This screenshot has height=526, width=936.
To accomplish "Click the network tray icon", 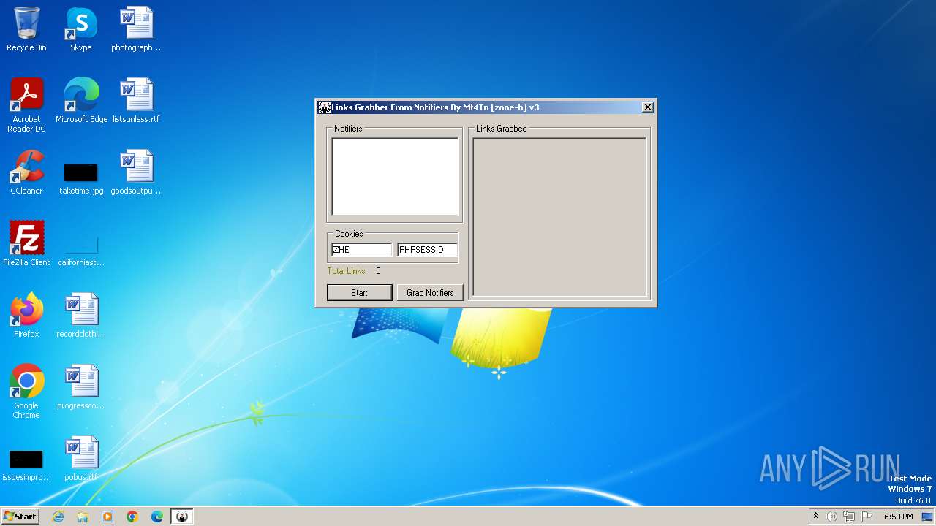I will (849, 517).
